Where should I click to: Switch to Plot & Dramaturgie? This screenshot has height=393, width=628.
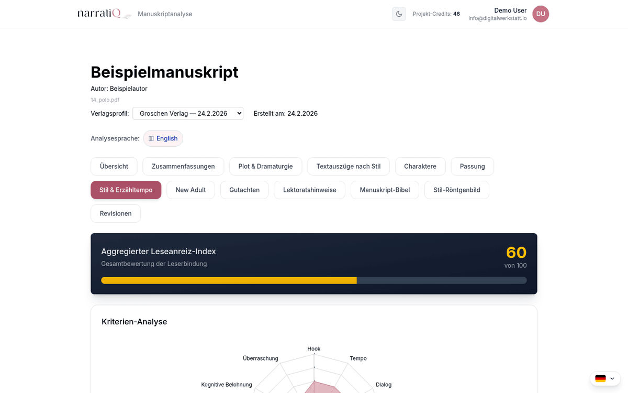pyautogui.click(x=265, y=166)
